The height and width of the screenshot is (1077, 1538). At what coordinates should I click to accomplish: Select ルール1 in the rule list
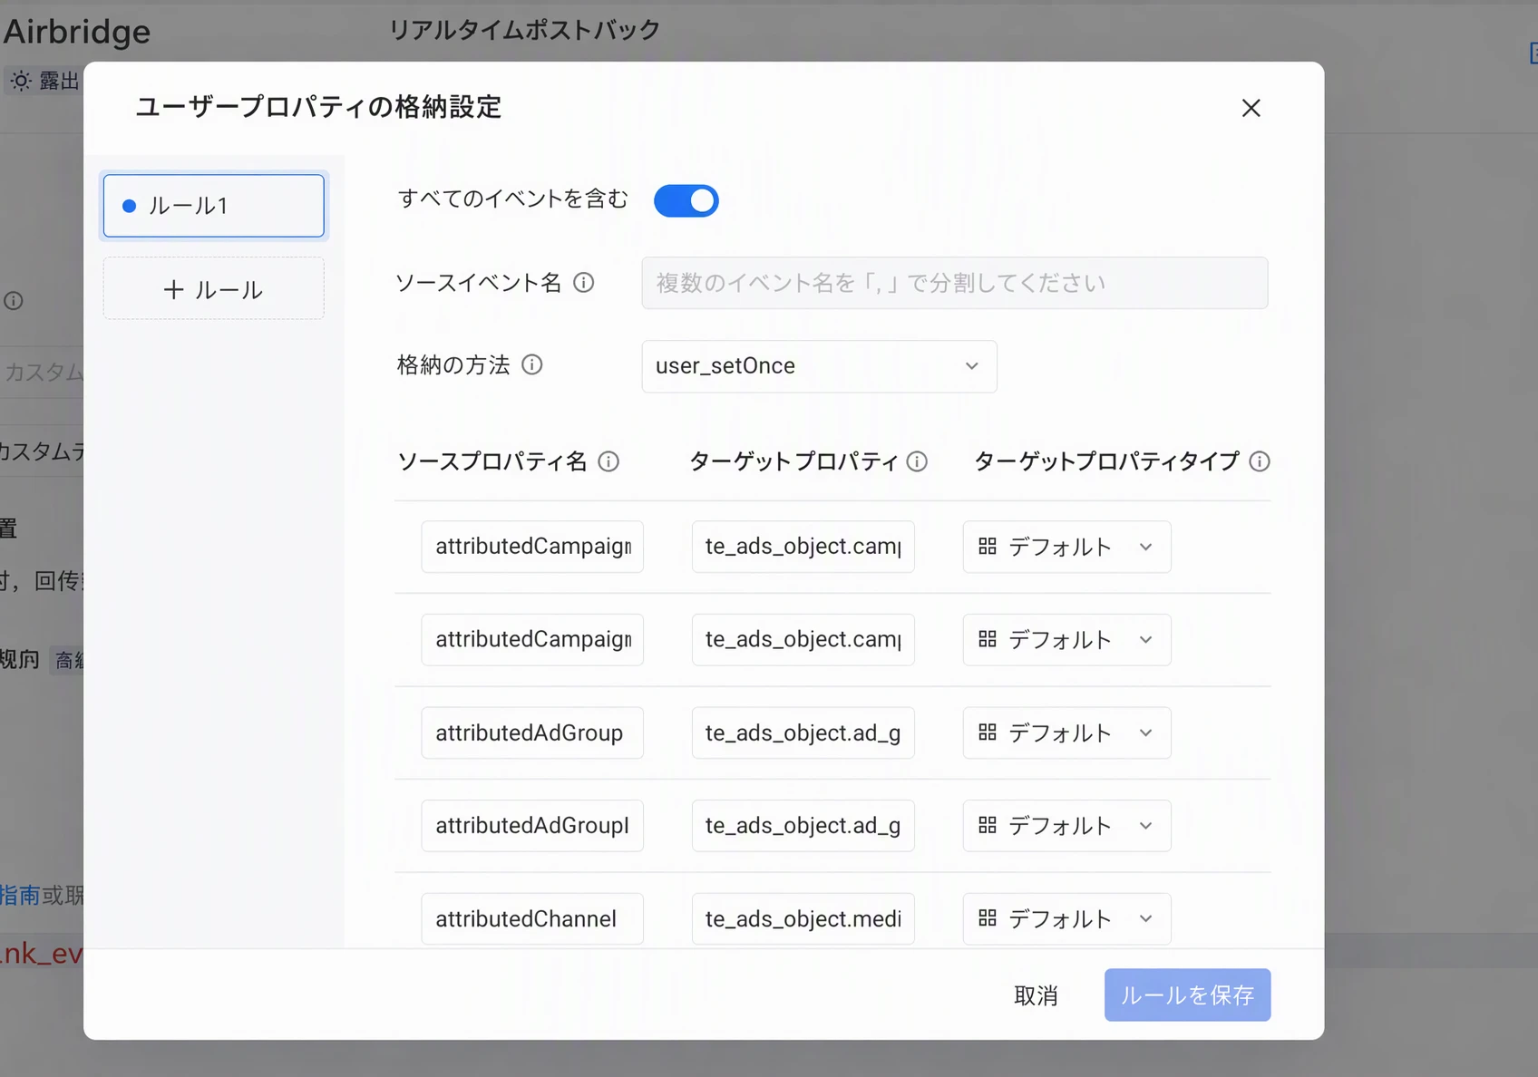click(x=213, y=206)
